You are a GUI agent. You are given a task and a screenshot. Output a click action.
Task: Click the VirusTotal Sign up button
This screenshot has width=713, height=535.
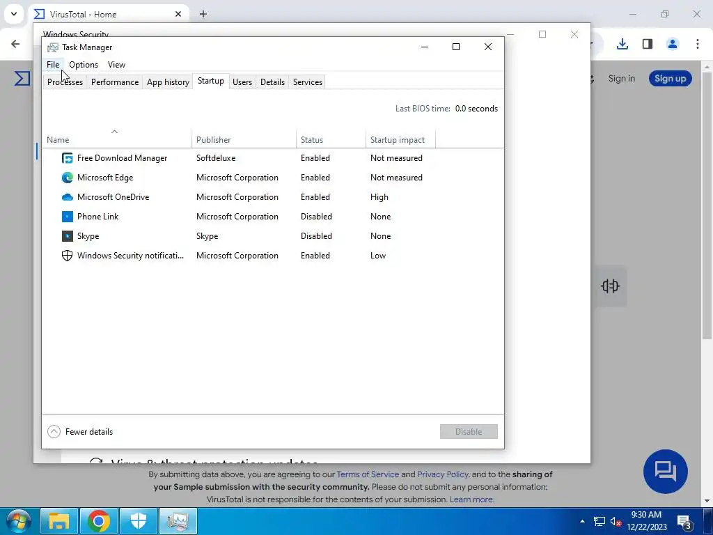(671, 78)
